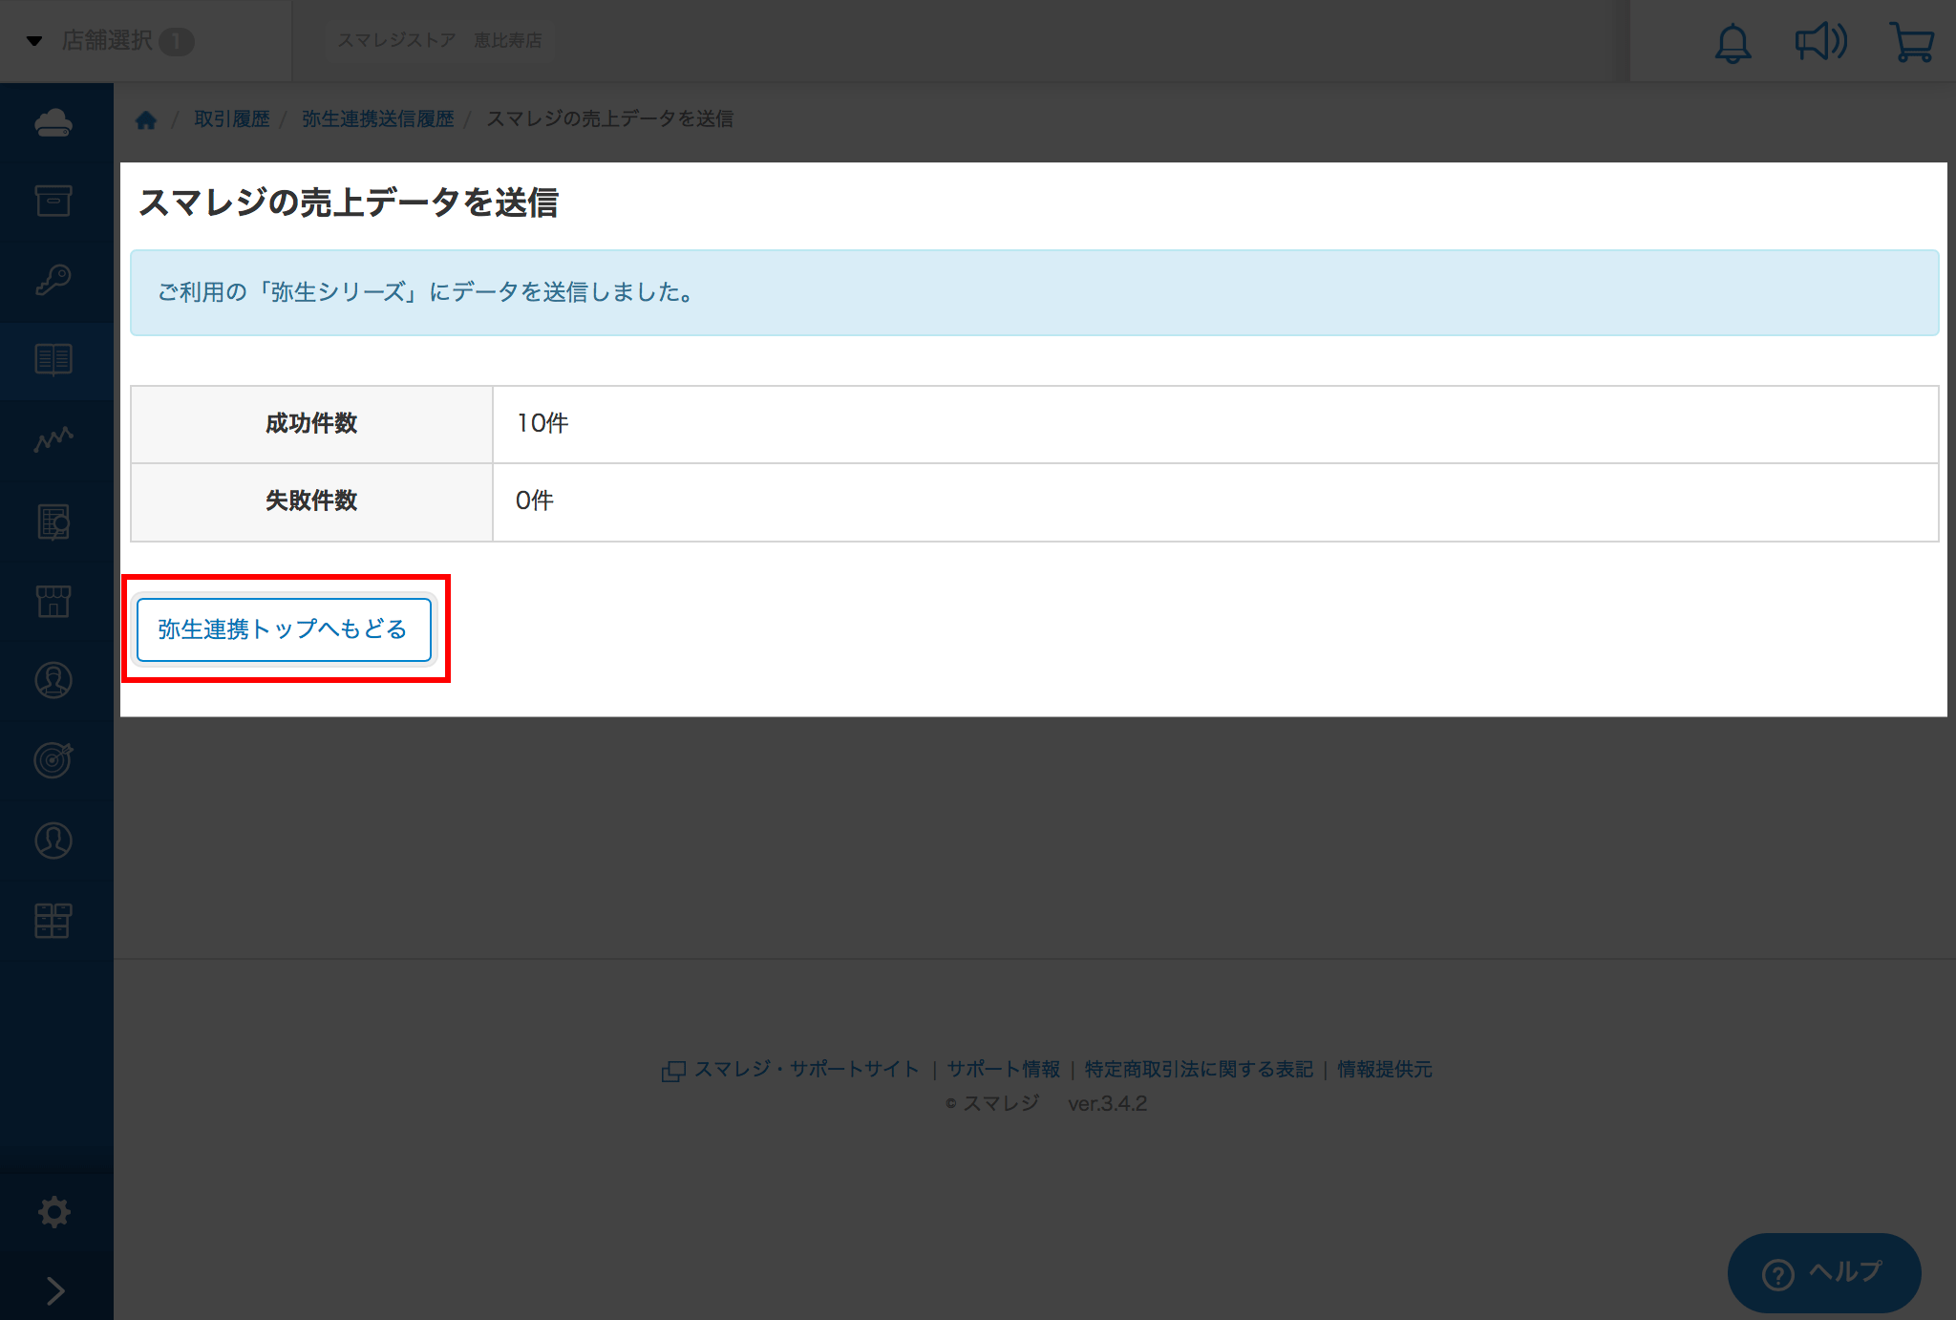
Task: Click the ver.3.4.2 version text
Action: pyautogui.click(x=1108, y=1103)
